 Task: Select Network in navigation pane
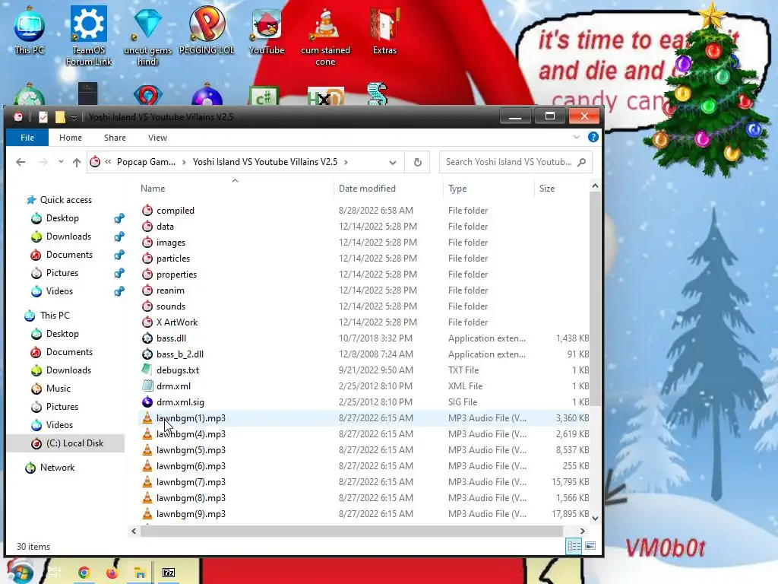[x=57, y=468]
